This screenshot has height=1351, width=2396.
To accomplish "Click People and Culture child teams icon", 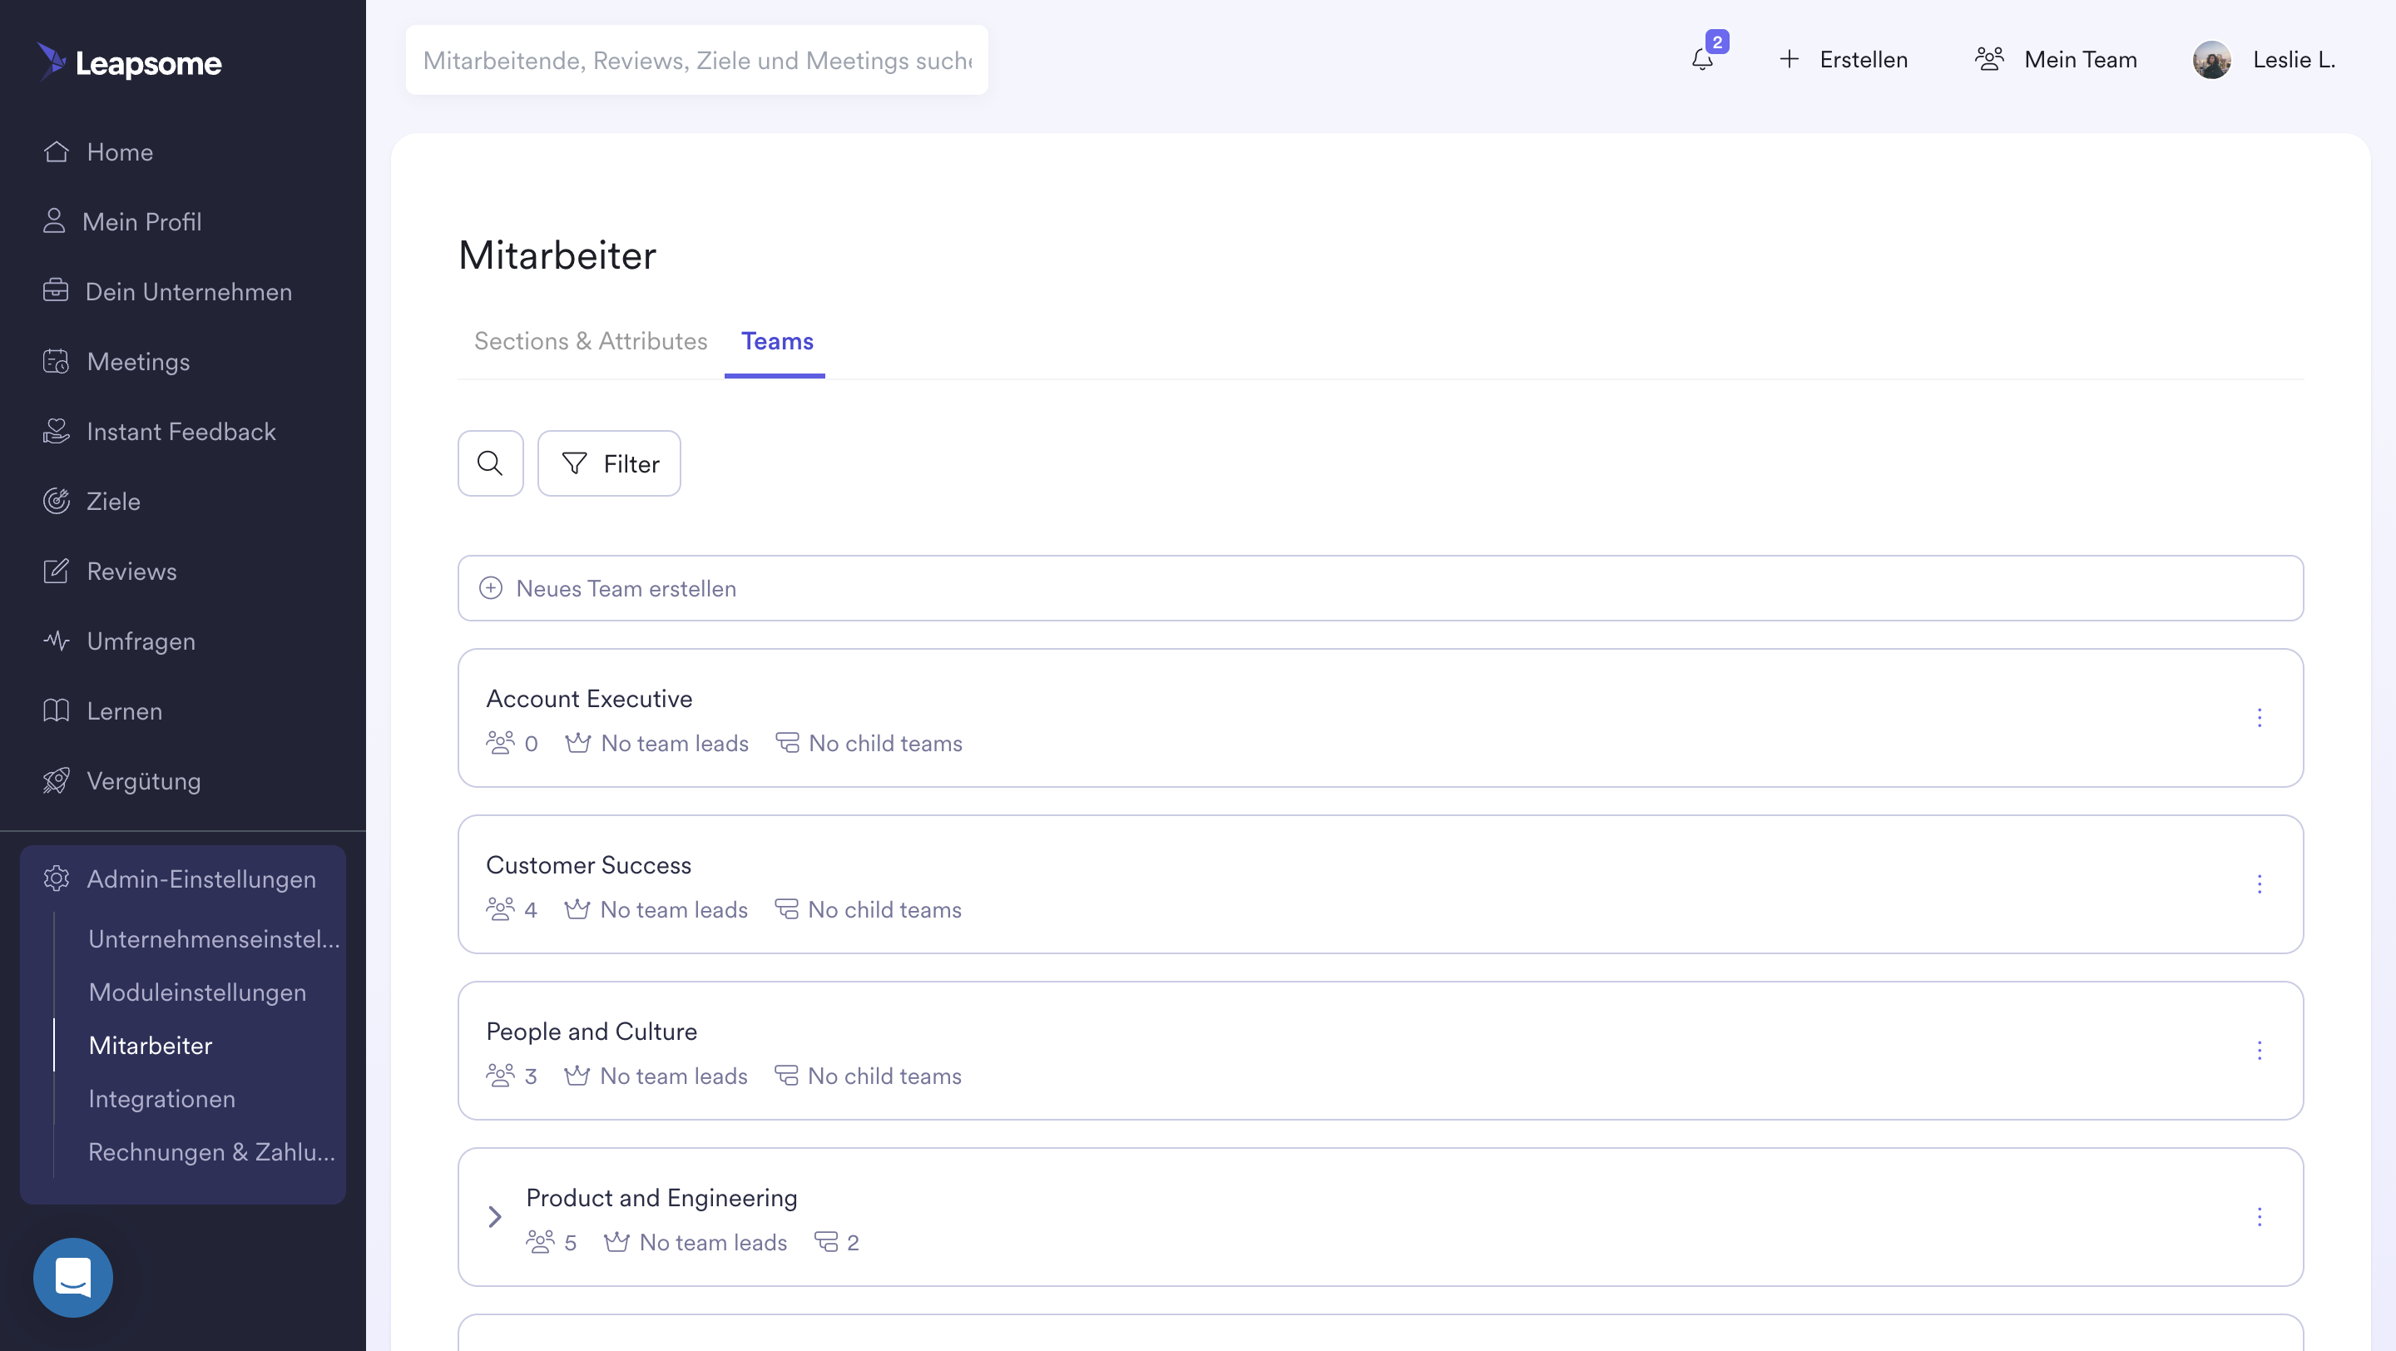I will point(786,1076).
